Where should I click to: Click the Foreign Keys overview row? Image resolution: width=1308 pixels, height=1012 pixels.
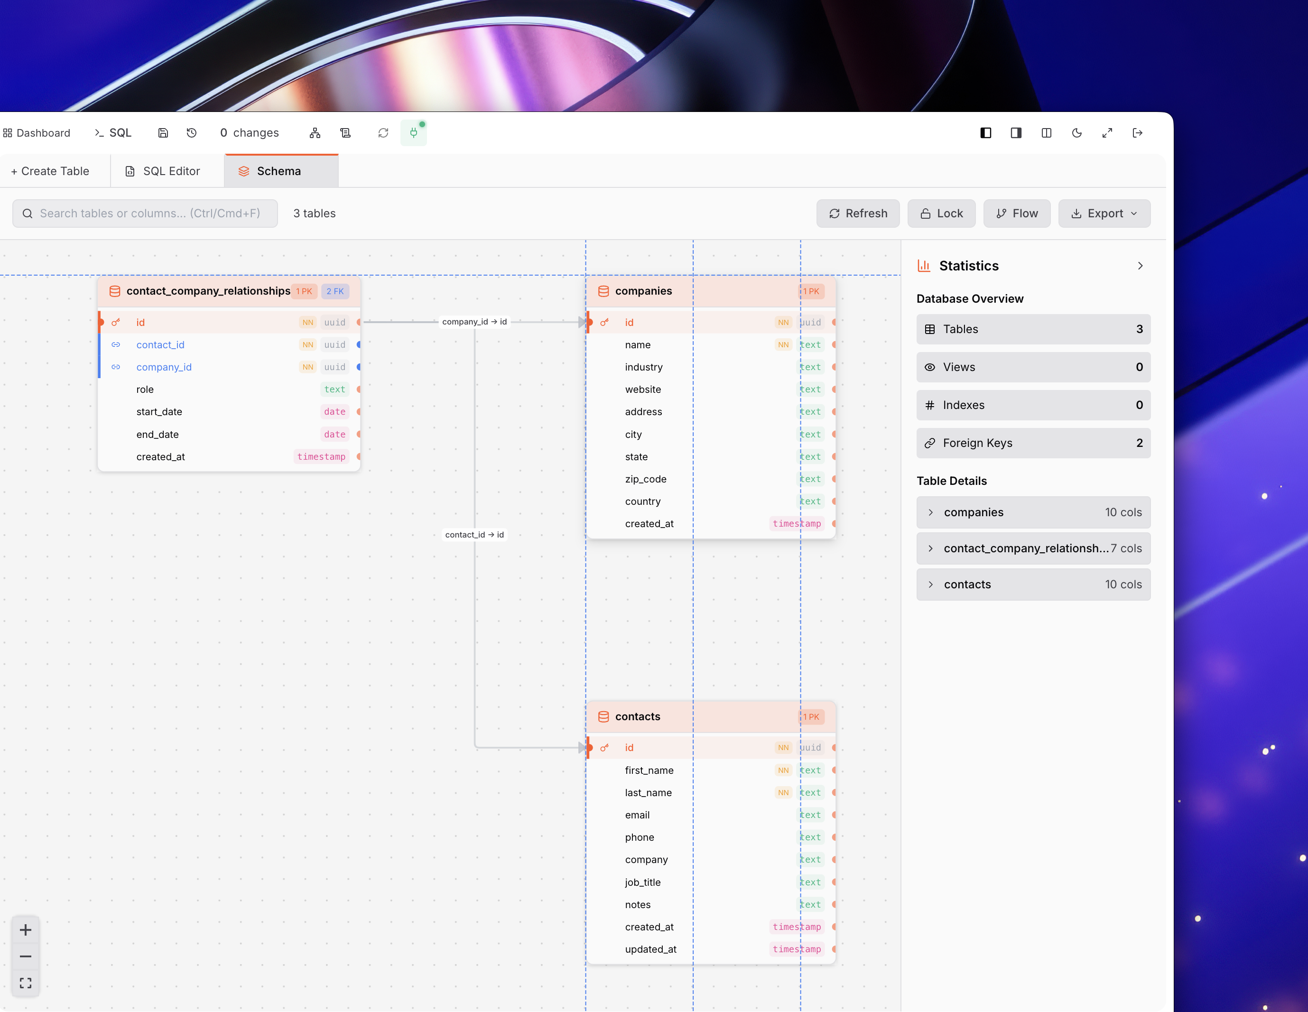pos(1034,443)
